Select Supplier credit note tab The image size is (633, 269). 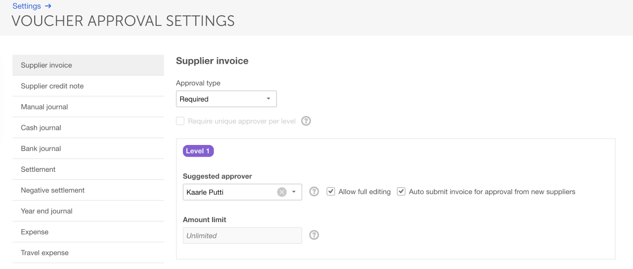(x=52, y=86)
